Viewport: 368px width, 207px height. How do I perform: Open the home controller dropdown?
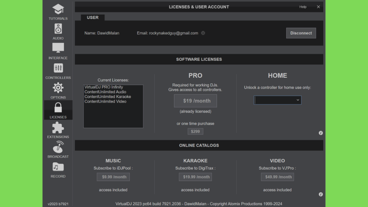(x=277, y=100)
